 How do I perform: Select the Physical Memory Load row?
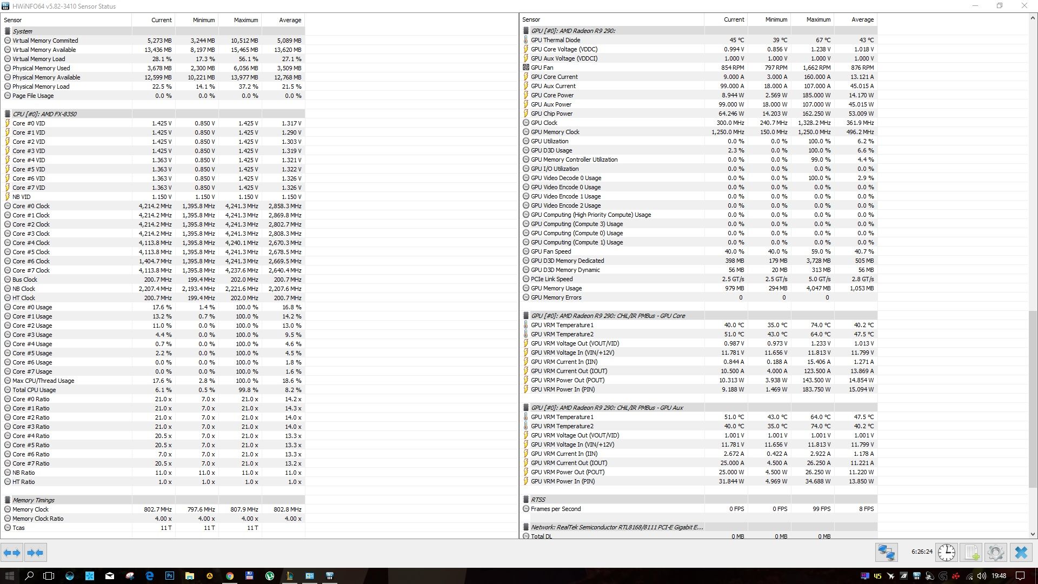[153, 87]
